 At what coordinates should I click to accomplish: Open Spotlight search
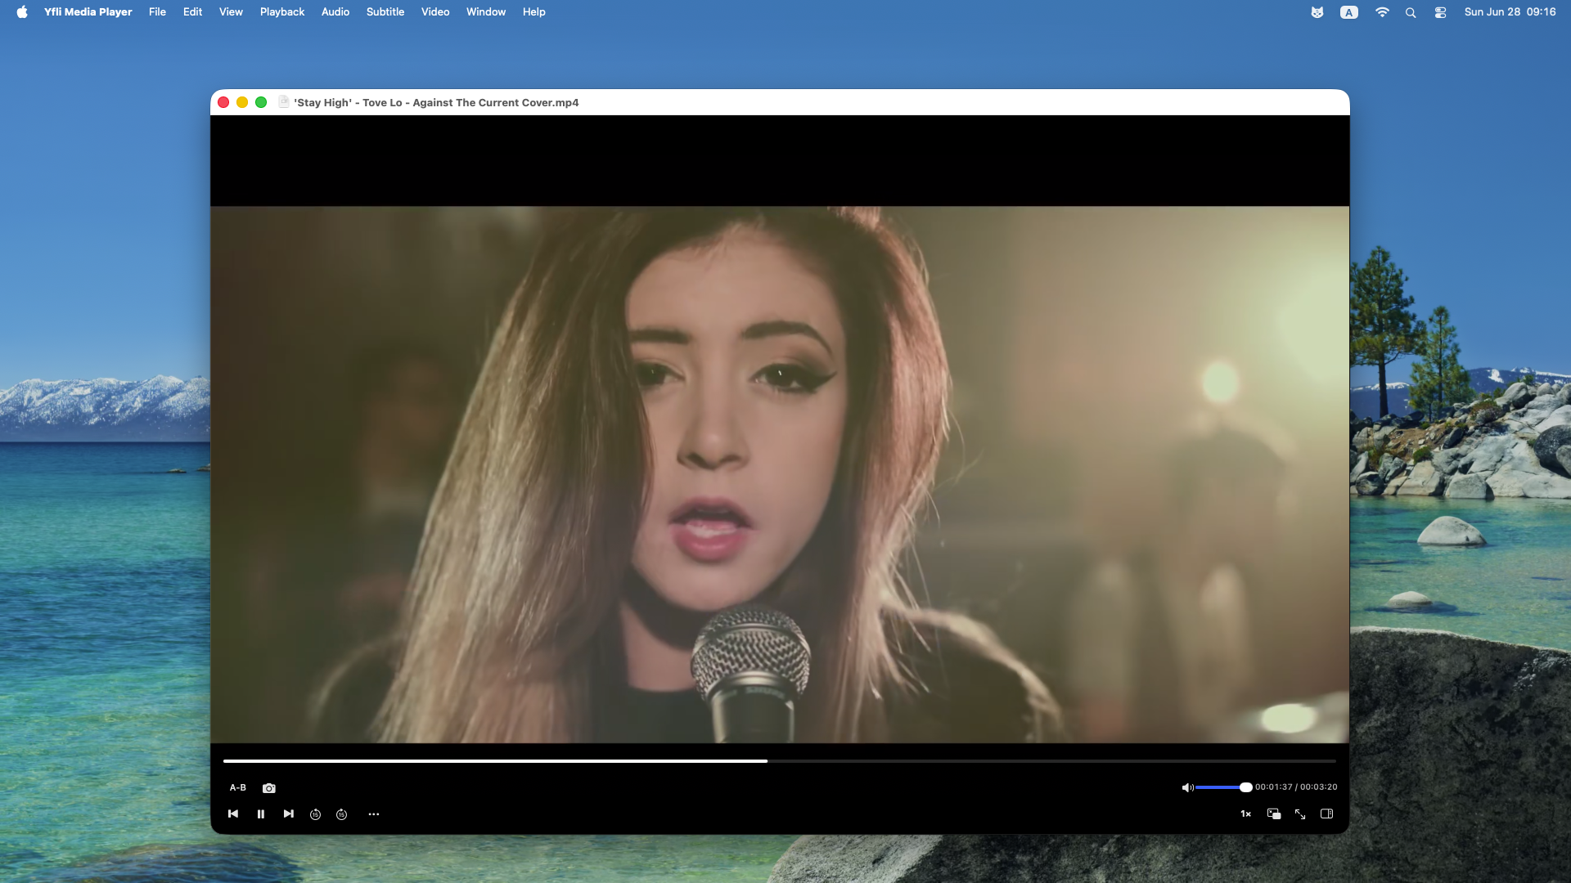[1411, 12]
